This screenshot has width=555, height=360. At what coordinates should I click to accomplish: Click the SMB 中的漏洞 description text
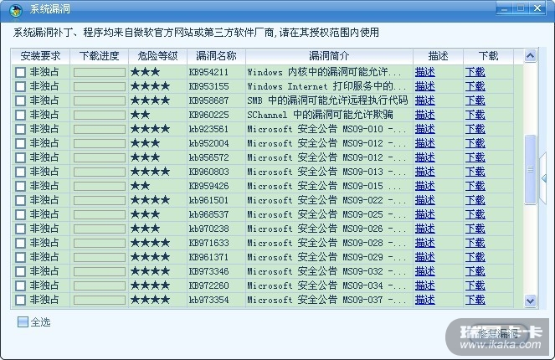327,100
